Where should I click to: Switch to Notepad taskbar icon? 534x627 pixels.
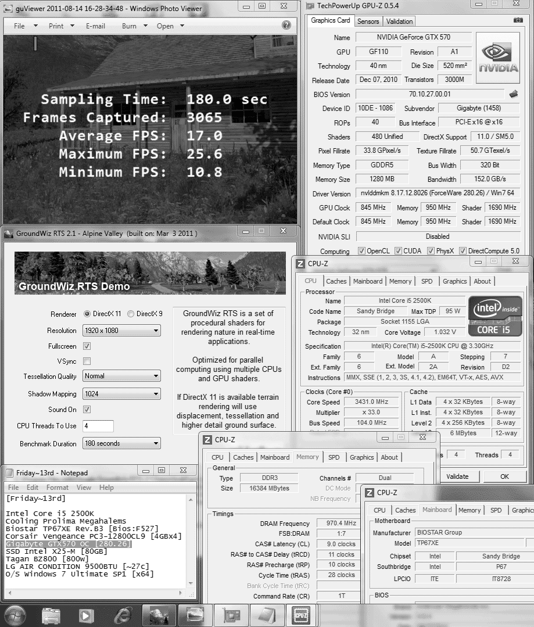pyautogui.click(x=266, y=615)
